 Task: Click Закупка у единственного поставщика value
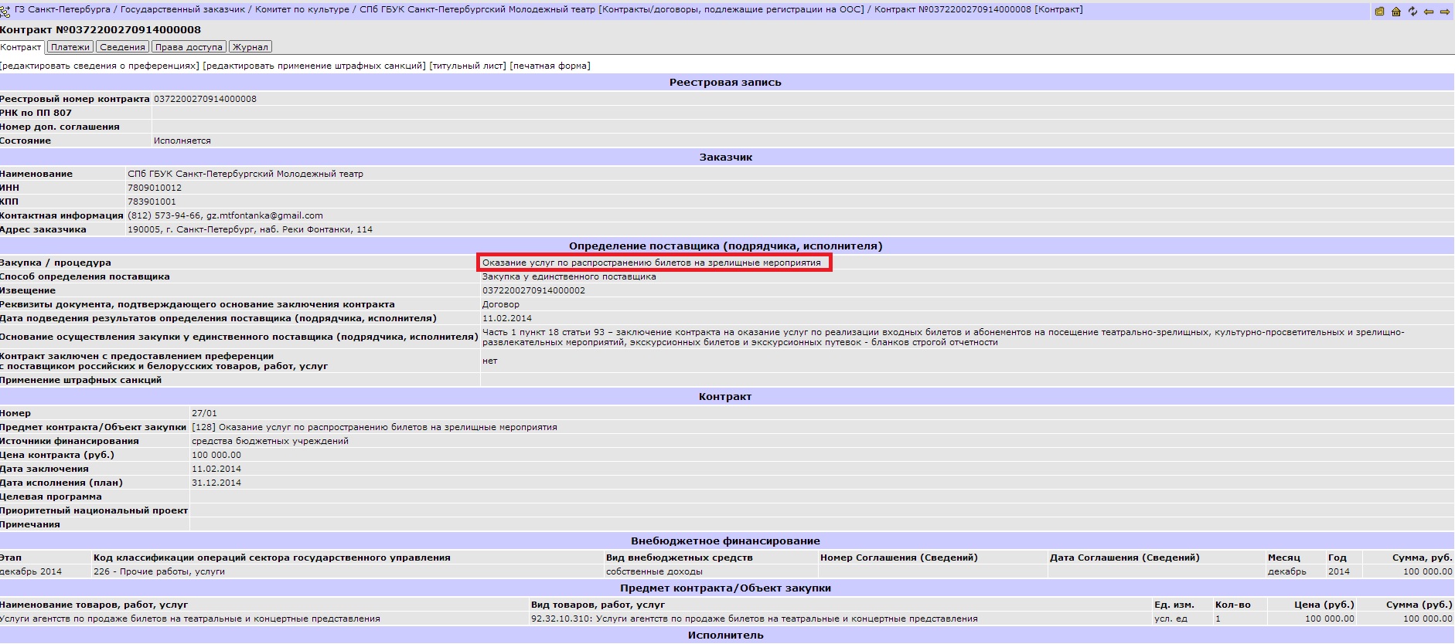[569, 276]
